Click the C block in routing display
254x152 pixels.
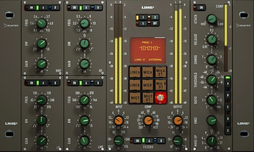tap(144, 48)
